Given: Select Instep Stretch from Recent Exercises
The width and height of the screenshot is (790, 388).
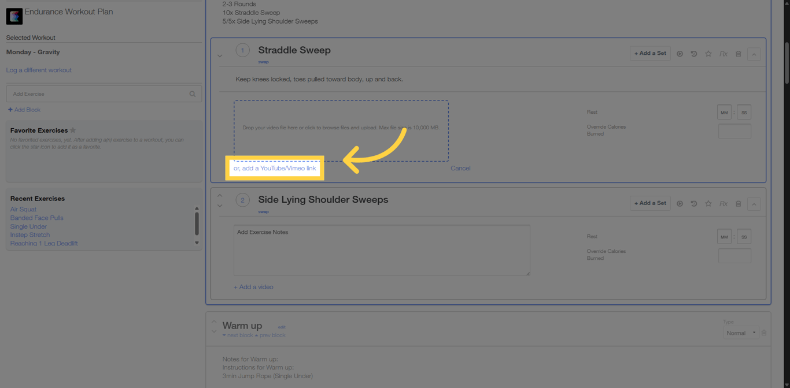Looking at the screenshot, I should tap(30, 235).
